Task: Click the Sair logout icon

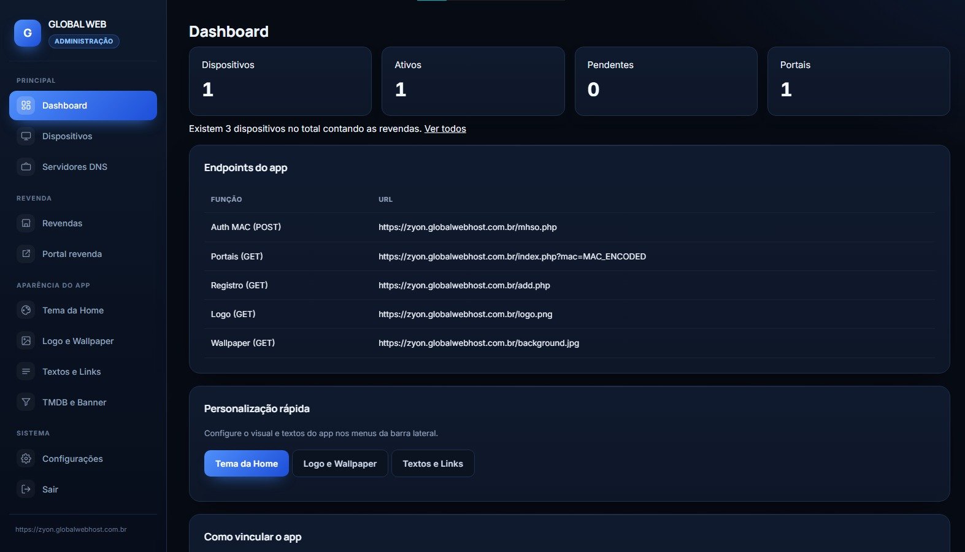Action: [26, 489]
